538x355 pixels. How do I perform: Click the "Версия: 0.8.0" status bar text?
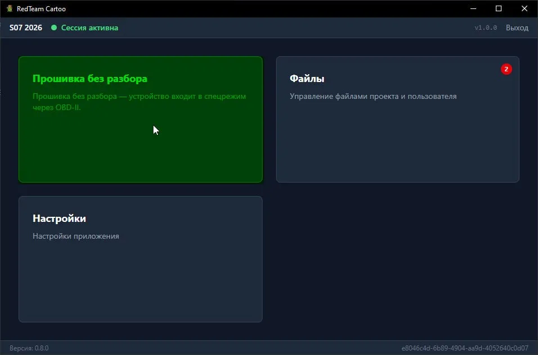[29, 348]
